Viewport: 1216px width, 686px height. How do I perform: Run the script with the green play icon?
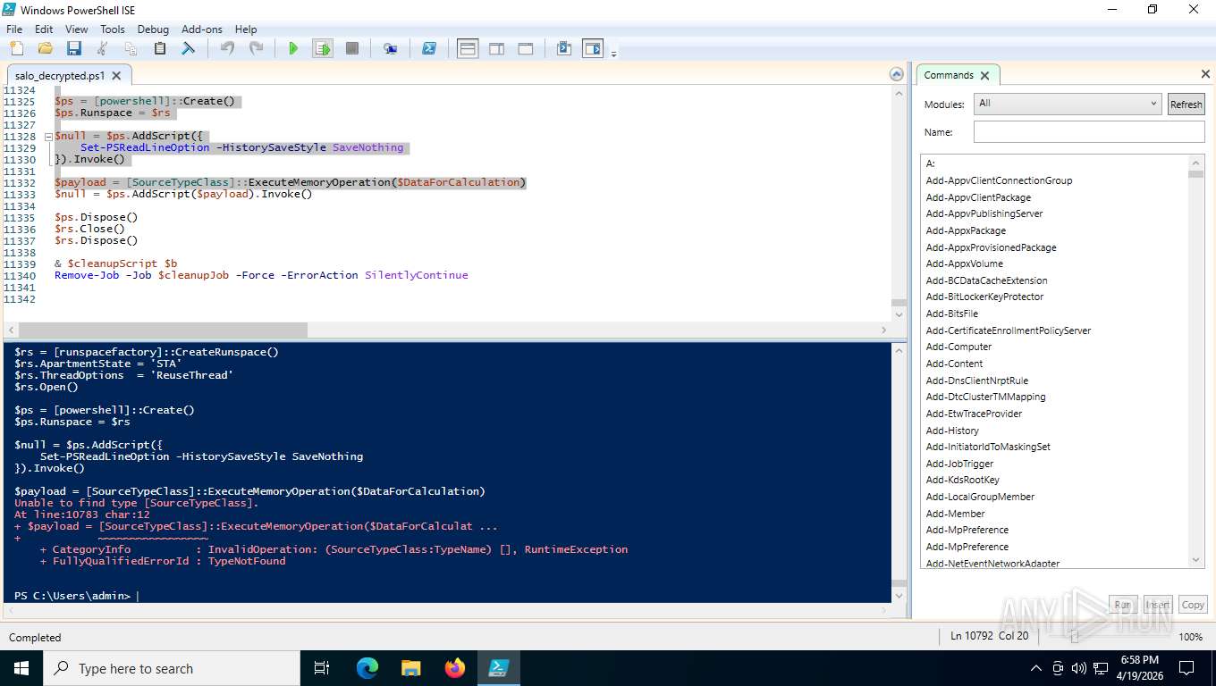coord(293,48)
